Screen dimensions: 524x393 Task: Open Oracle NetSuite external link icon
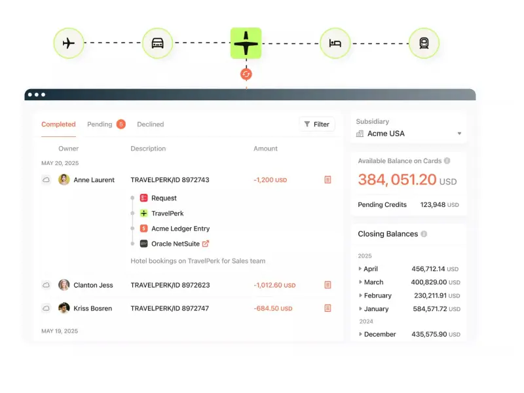pos(206,244)
